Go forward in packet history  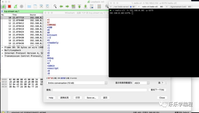[x=67, y=6]
